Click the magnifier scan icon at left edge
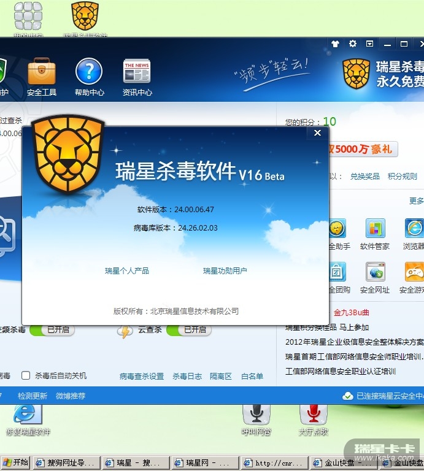The width and height of the screenshot is (424, 471). (x=7, y=235)
